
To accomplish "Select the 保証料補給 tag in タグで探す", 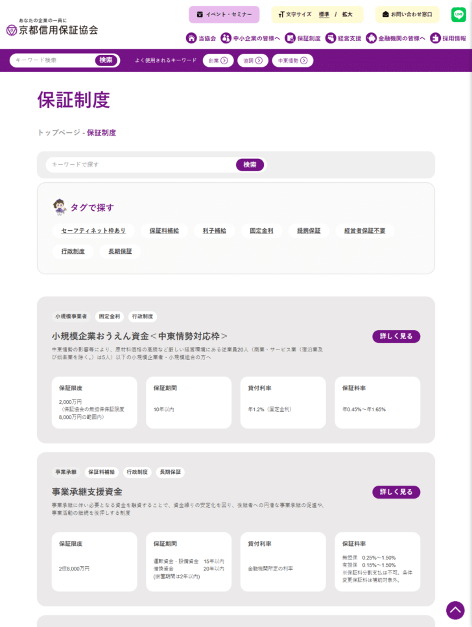I will click(165, 231).
